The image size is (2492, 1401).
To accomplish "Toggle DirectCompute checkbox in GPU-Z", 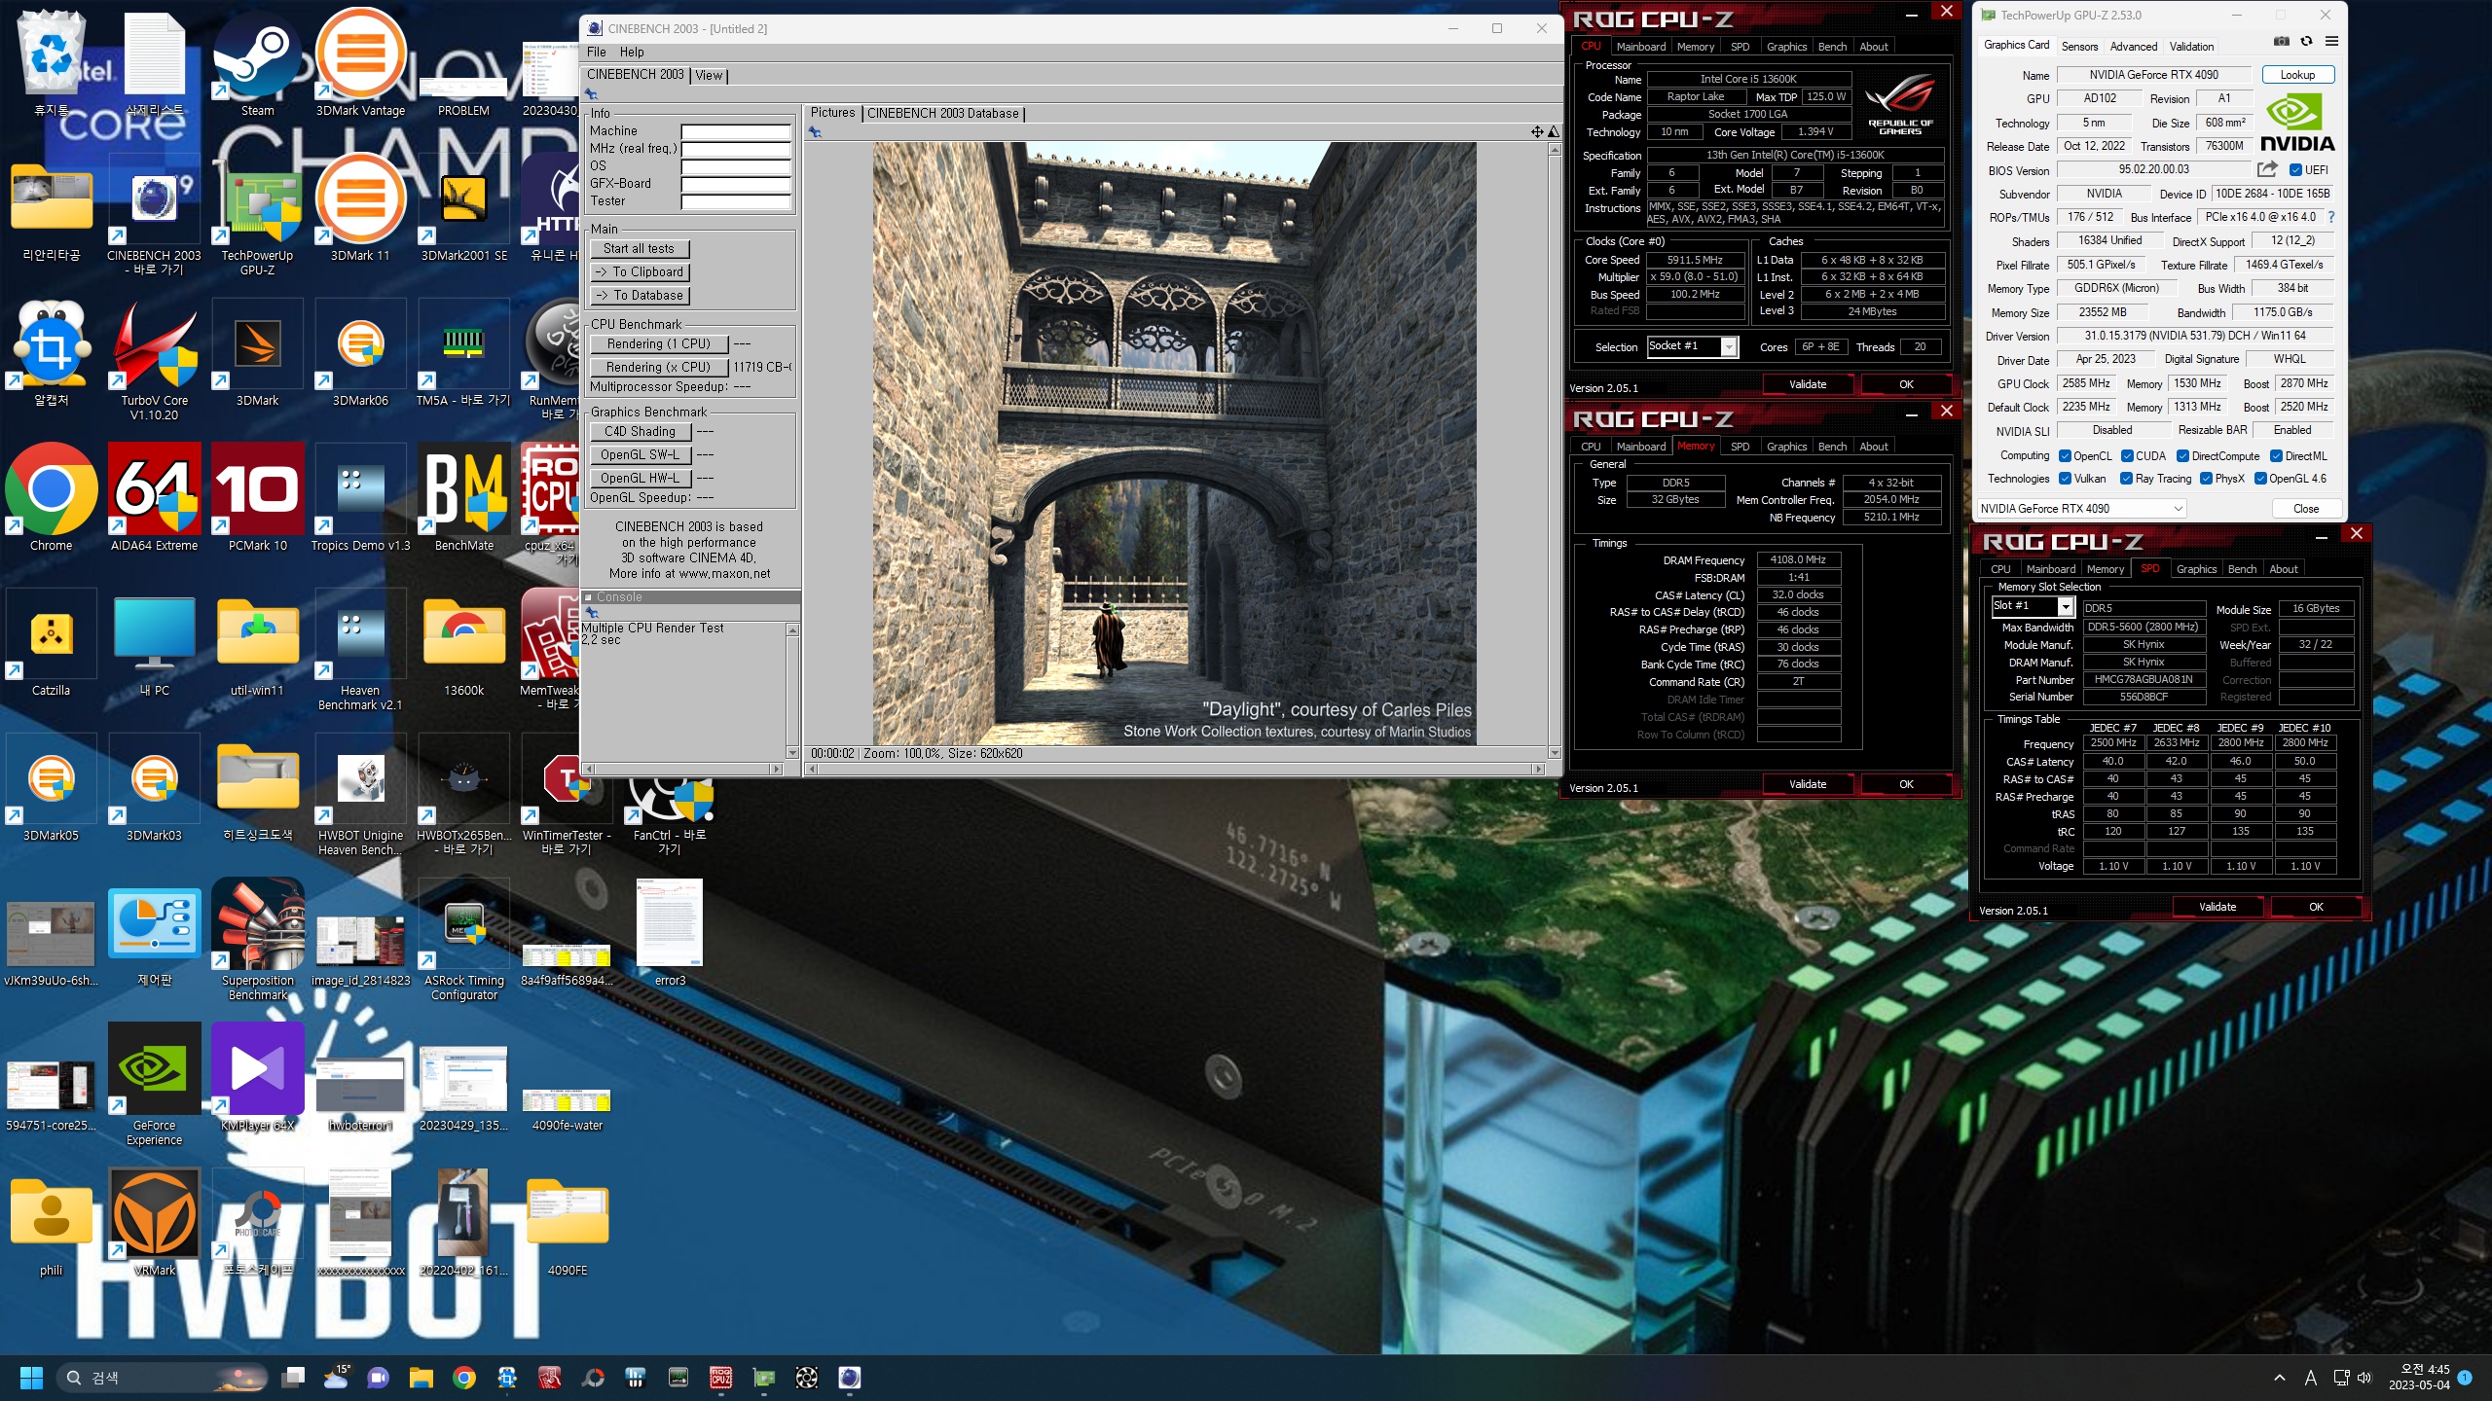I will coord(2183,456).
